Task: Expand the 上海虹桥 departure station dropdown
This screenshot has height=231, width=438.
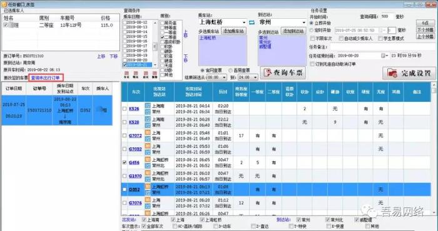Action: click(244, 22)
